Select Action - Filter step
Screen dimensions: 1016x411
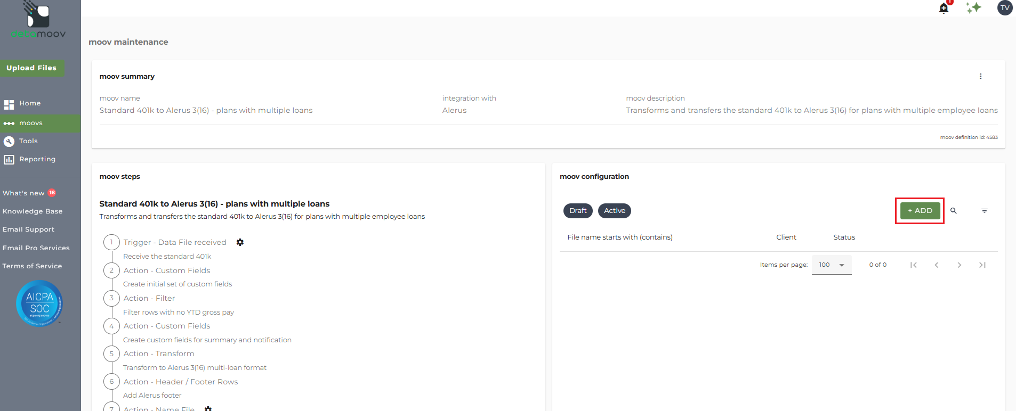pyautogui.click(x=149, y=298)
